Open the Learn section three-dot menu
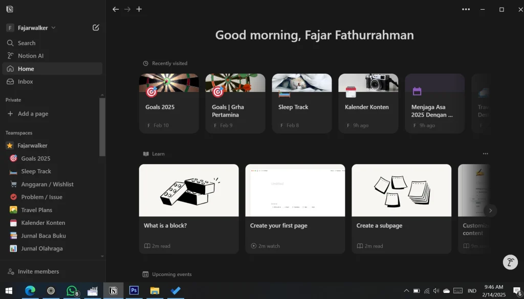Image resolution: width=524 pixels, height=299 pixels. click(485, 154)
